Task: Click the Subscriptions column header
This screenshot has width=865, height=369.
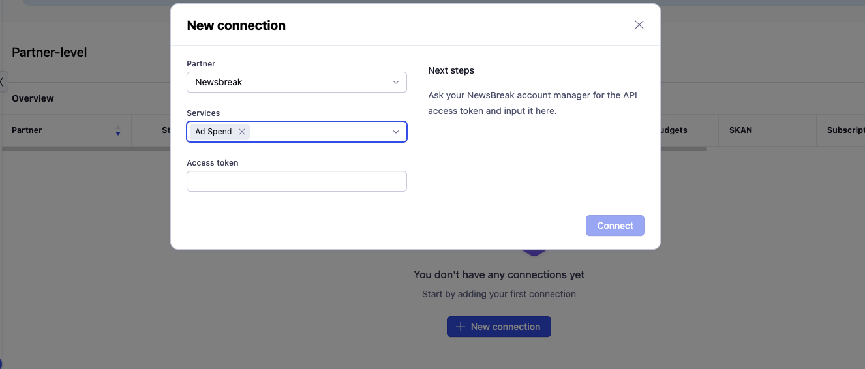Action: point(845,130)
